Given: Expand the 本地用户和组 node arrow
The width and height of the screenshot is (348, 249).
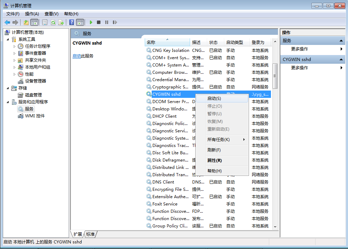Looking at the screenshot, I should (x=14, y=67).
